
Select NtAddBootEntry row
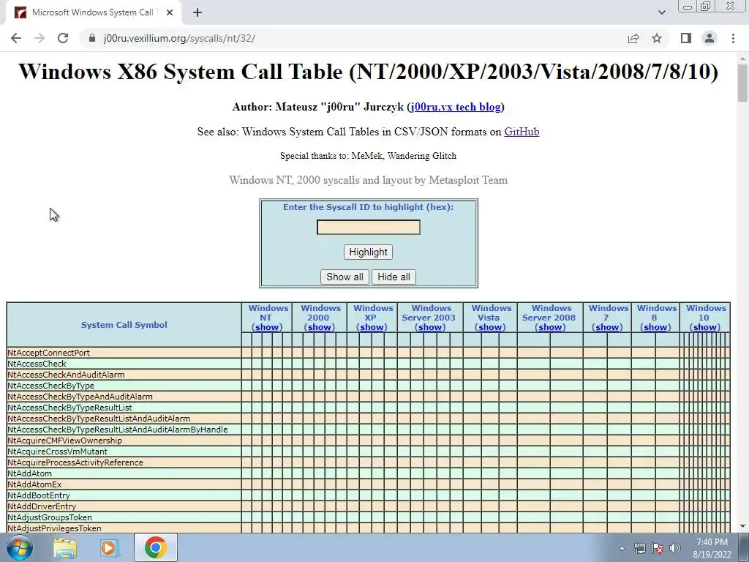coord(369,495)
